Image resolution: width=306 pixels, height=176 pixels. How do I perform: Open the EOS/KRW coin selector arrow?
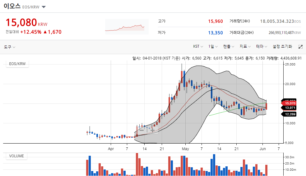44,7
